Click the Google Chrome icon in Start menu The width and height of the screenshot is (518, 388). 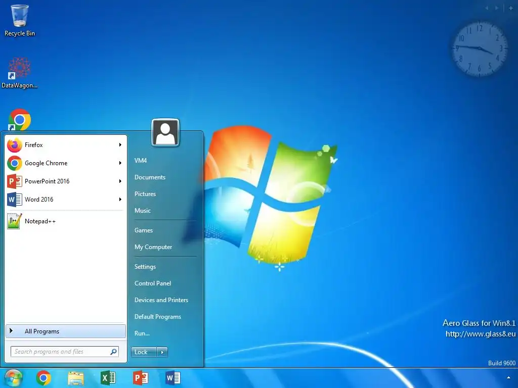[x=14, y=163]
